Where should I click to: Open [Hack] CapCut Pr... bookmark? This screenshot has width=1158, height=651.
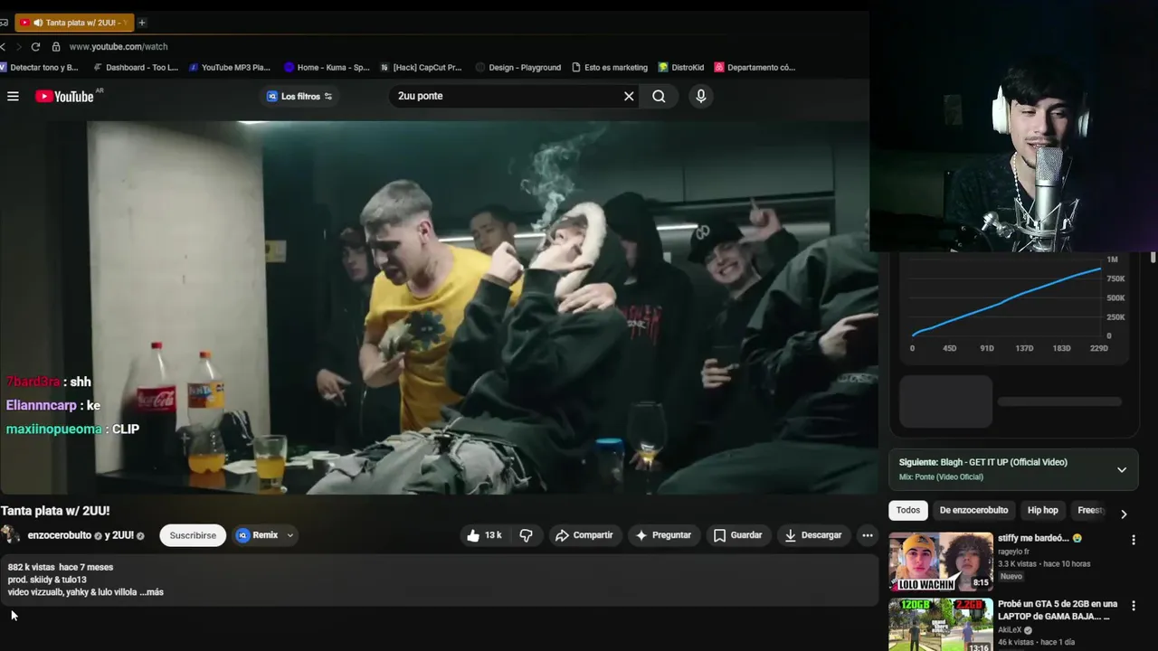(x=422, y=67)
